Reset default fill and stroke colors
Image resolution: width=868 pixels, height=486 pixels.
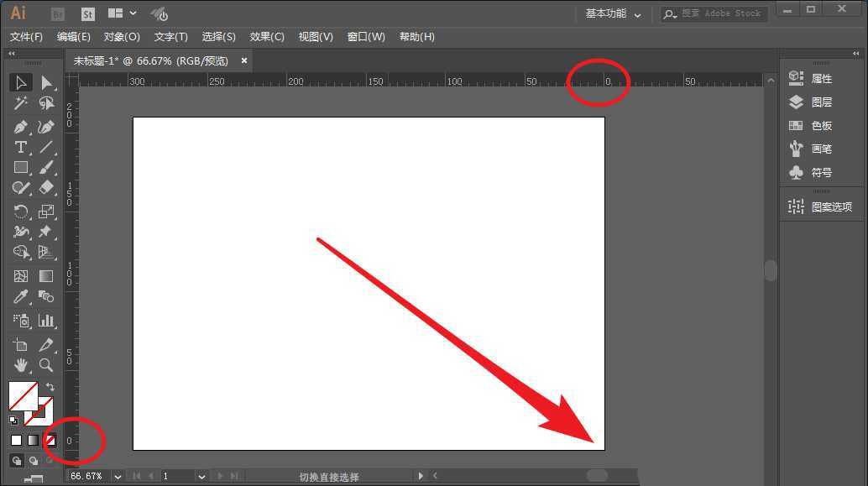(x=13, y=421)
